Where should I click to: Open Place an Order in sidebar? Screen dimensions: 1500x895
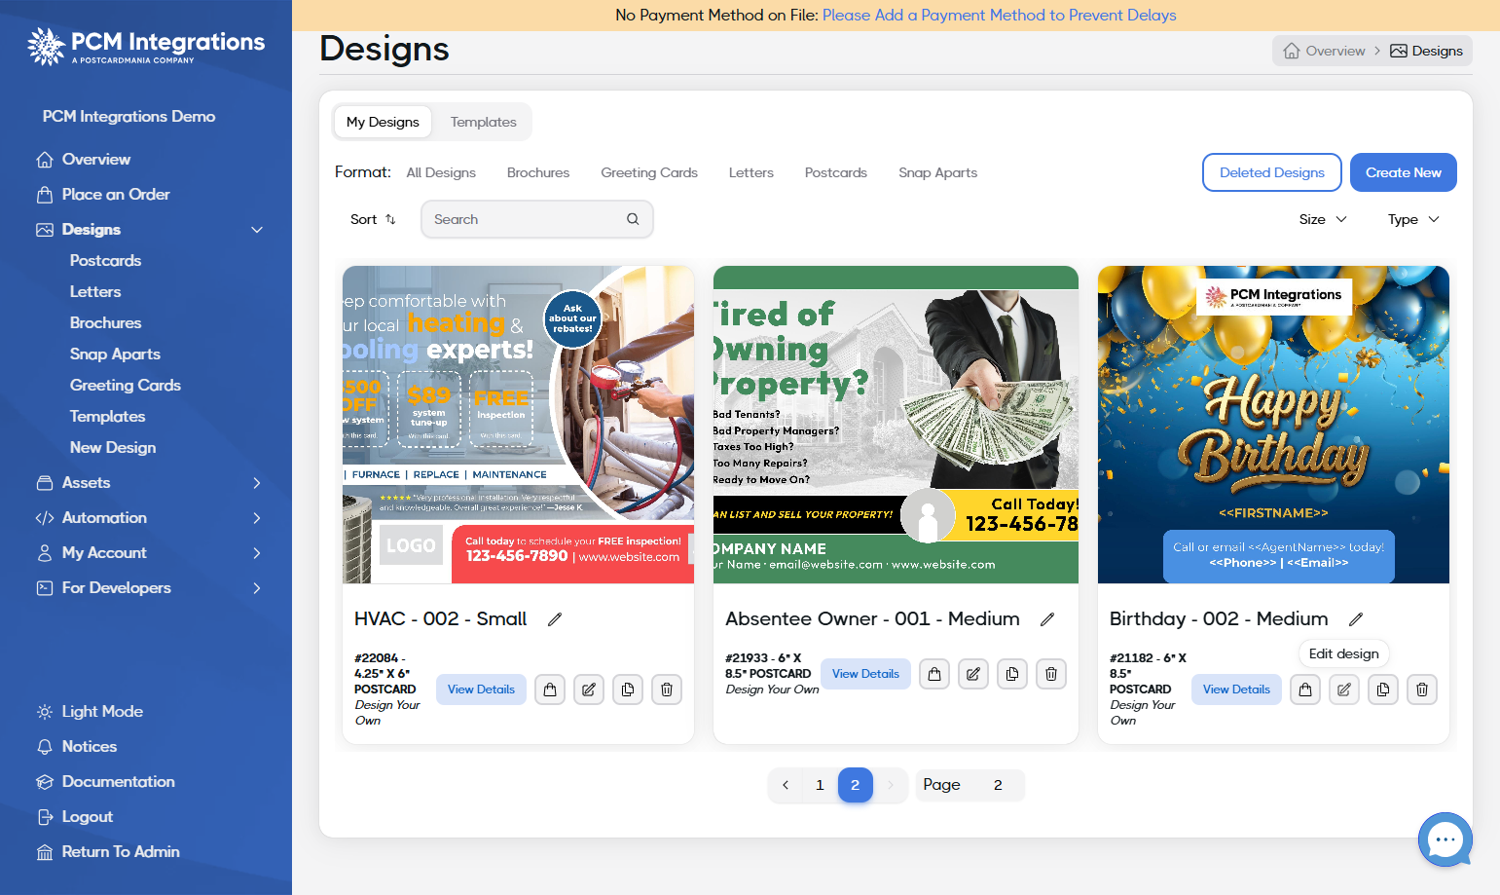click(x=102, y=195)
